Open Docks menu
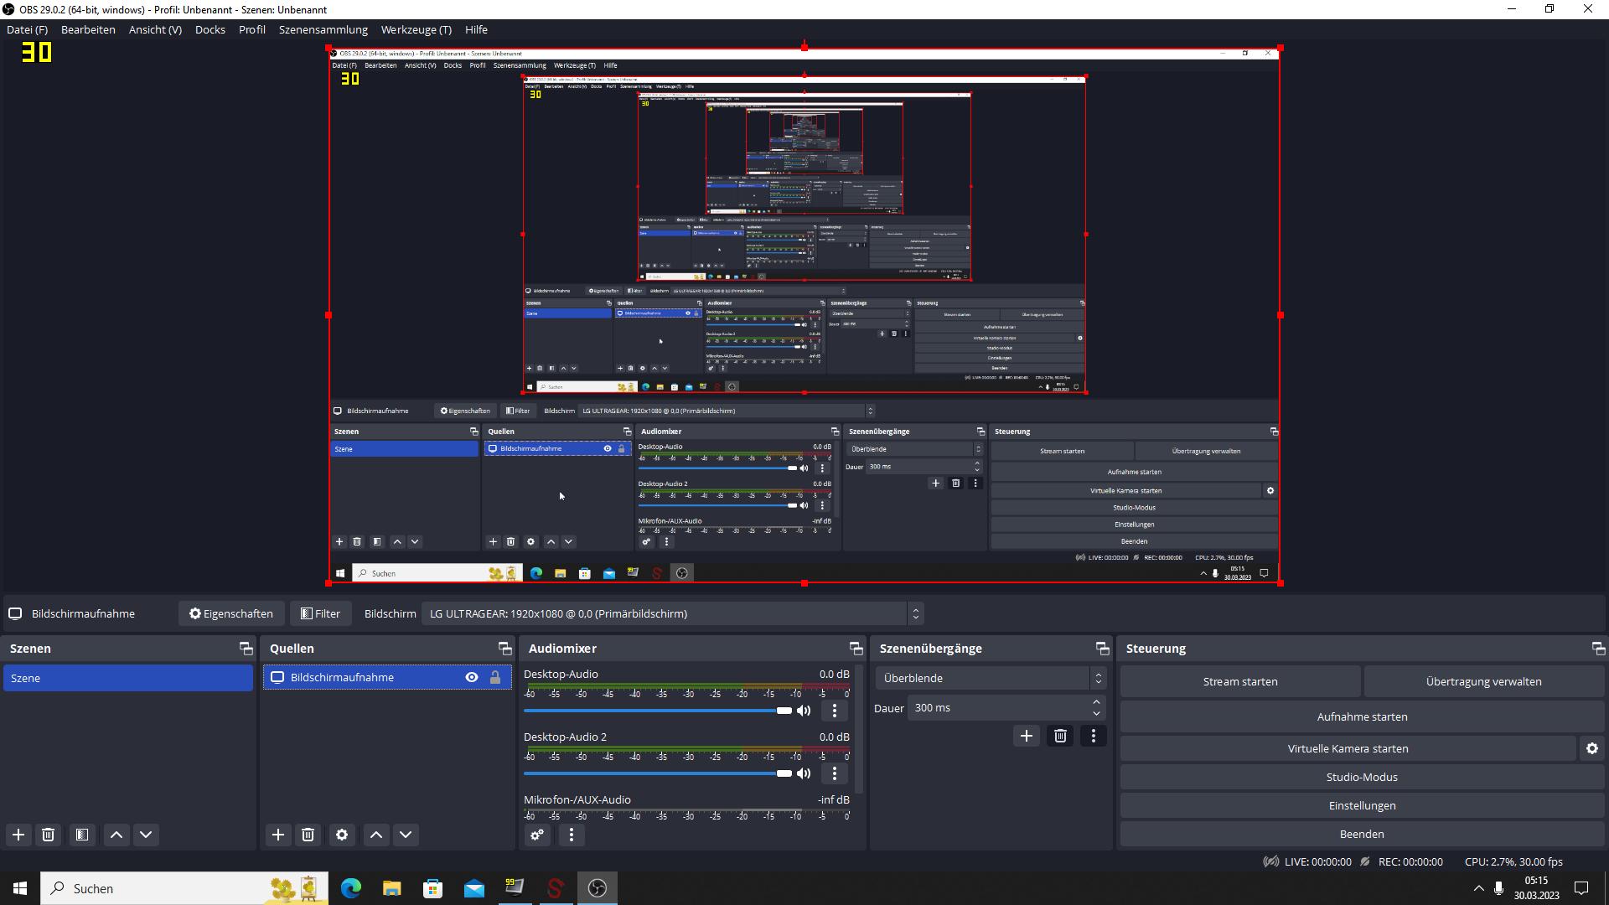This screenshot has height=905, width=1609. coord(210,29)
